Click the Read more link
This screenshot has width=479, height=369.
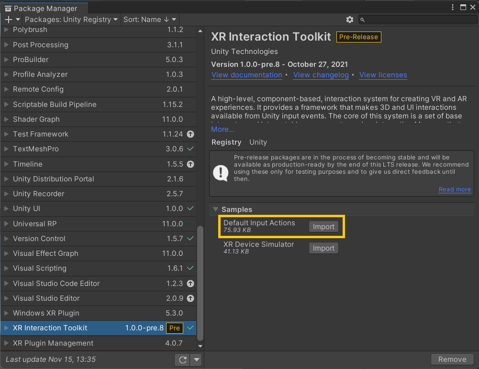pyautogui.click(x=455, y=189)
